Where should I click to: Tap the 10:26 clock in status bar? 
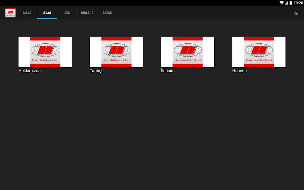tap(298, 3)
